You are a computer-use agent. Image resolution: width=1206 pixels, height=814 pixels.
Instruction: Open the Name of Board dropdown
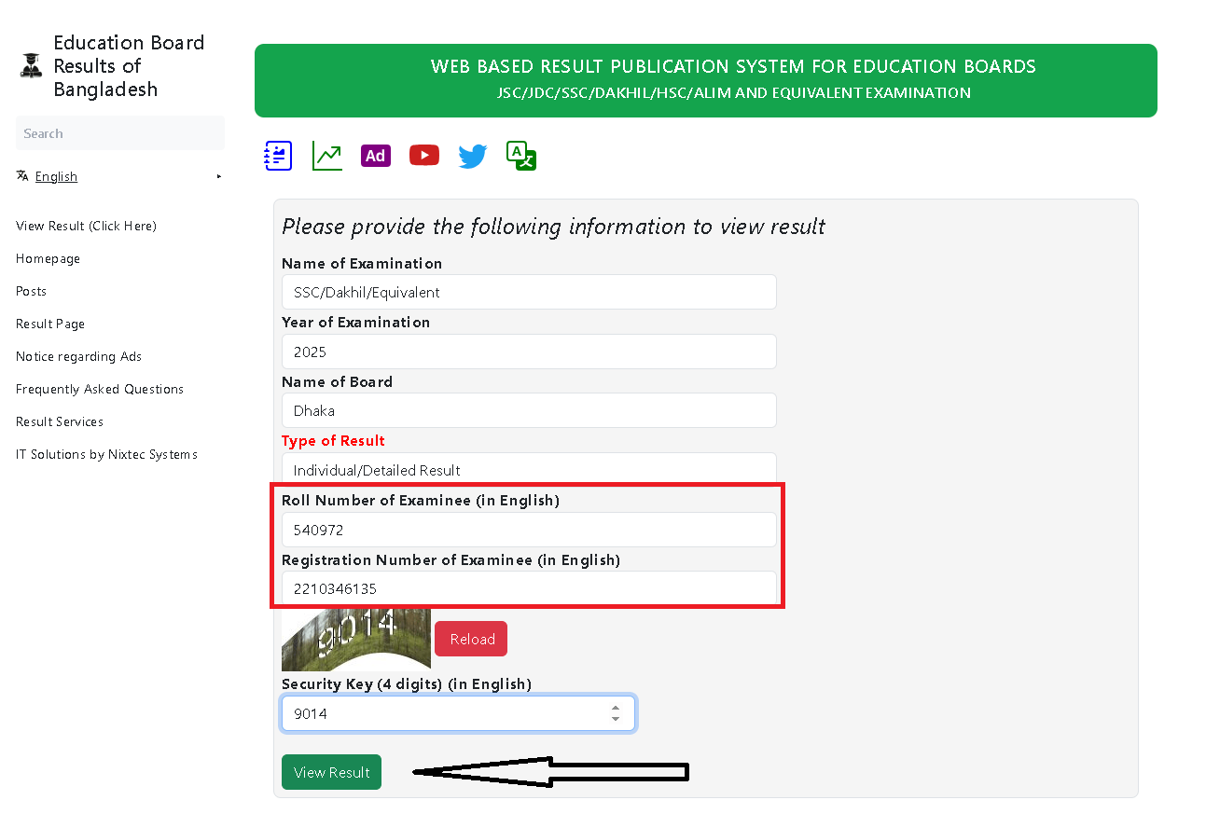tap(529, 410)
